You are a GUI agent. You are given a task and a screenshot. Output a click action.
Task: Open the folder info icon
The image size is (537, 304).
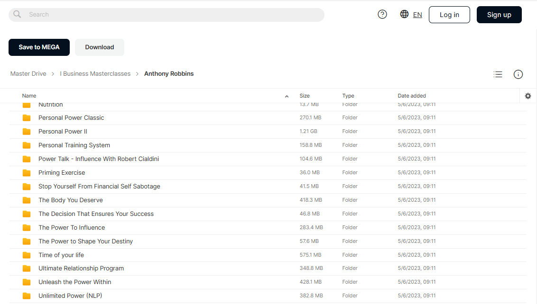pos(518,74)
